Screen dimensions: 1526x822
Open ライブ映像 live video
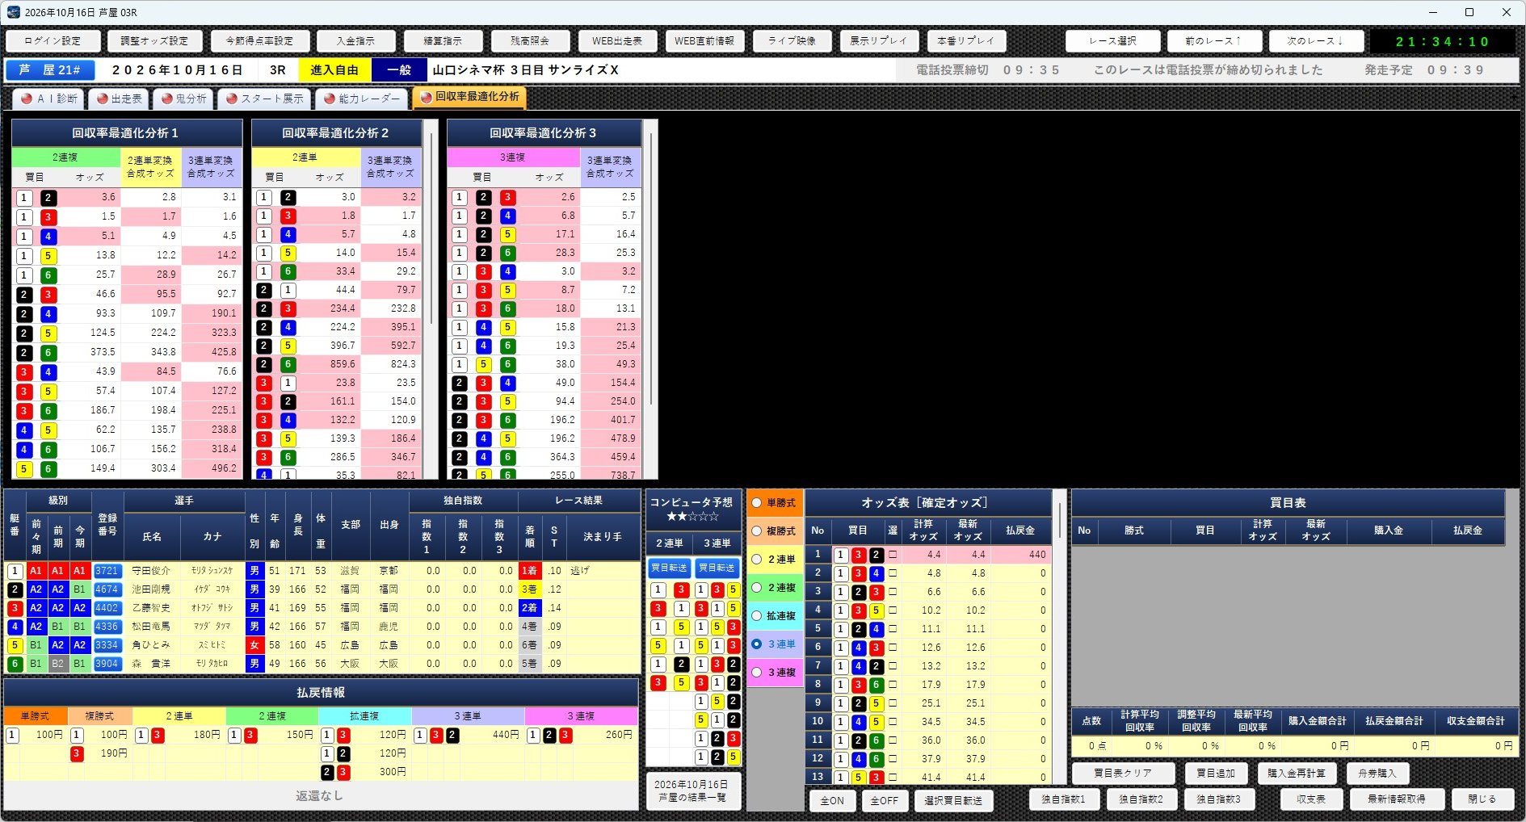click(792, 40)
